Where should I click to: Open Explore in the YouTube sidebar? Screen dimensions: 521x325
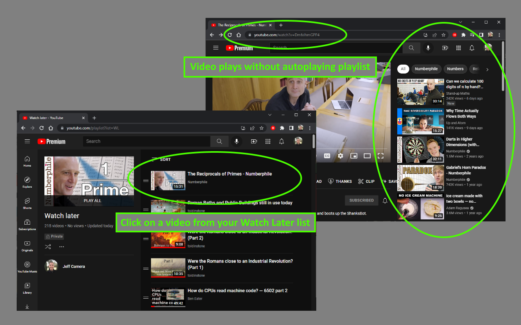pos(27,182)
